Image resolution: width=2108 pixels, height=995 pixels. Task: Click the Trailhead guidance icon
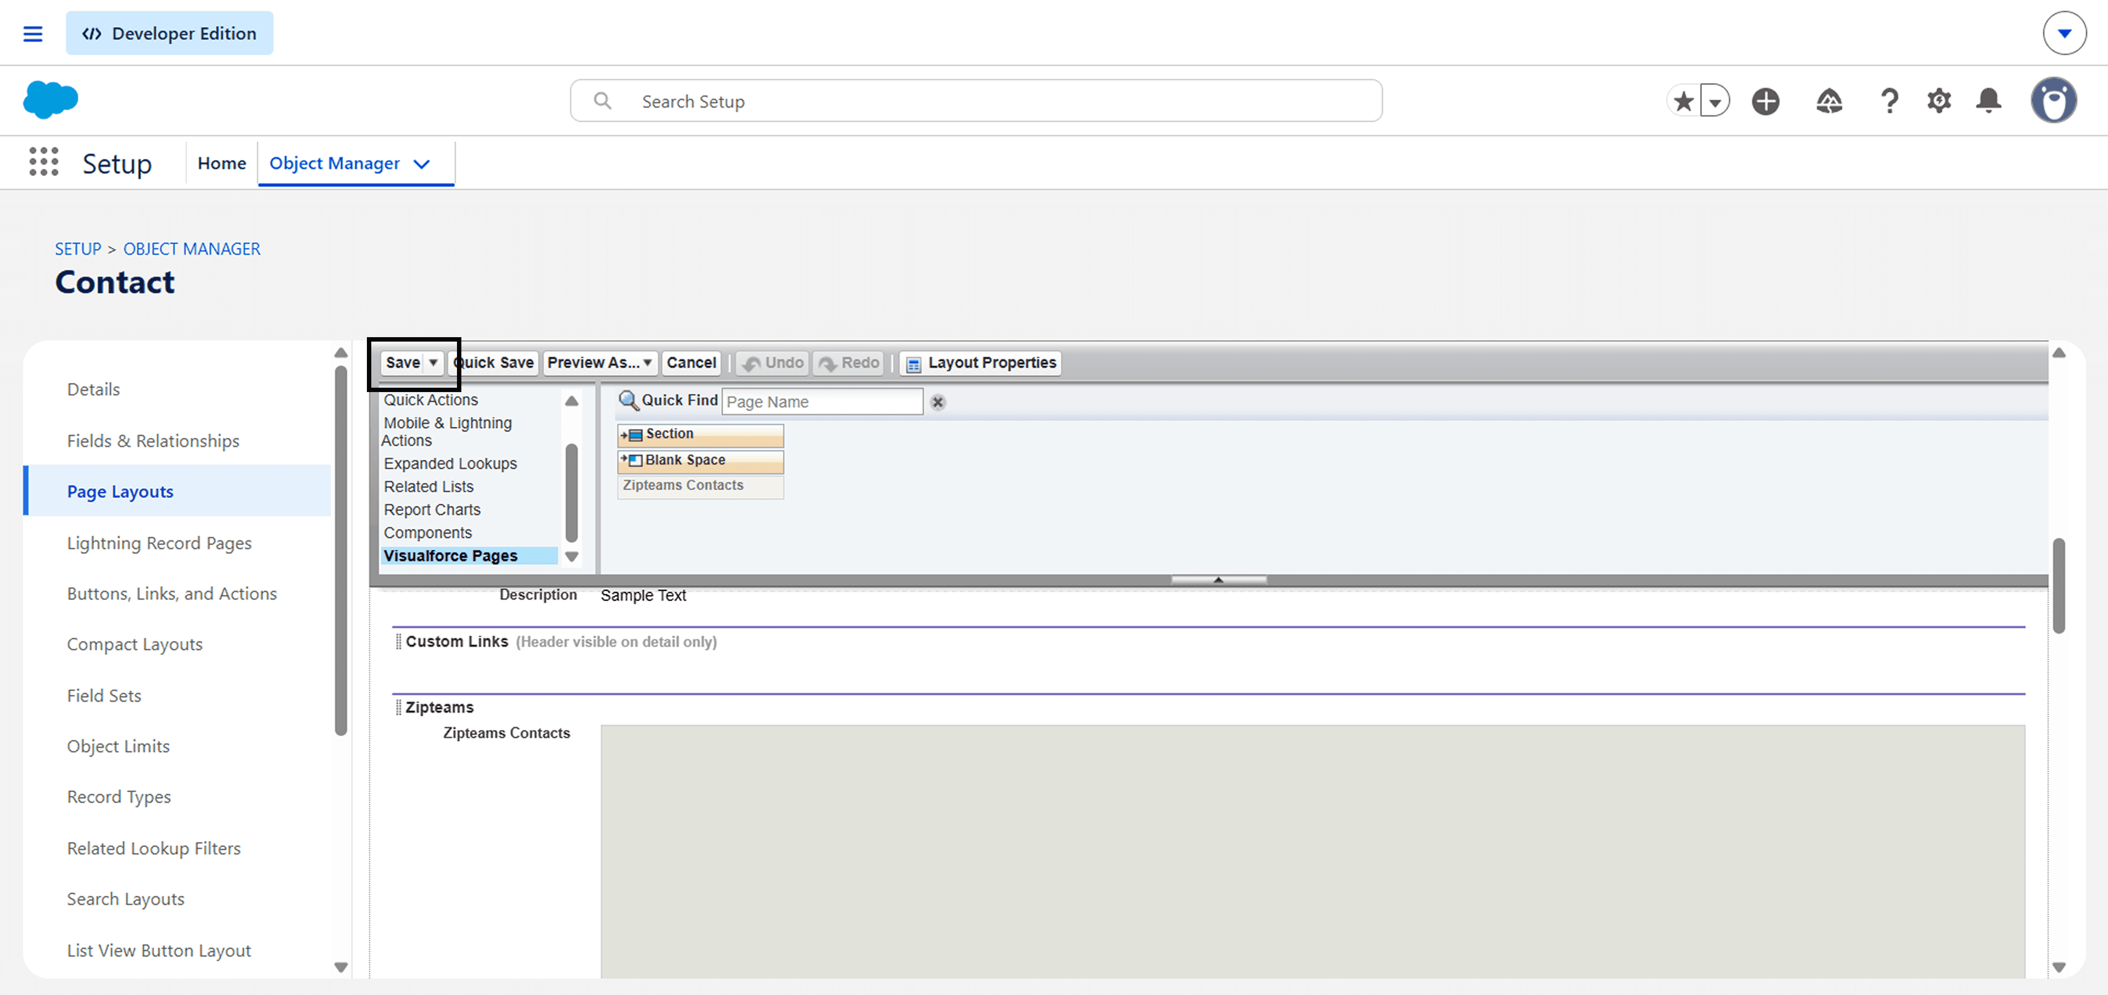click(1829, 100)
